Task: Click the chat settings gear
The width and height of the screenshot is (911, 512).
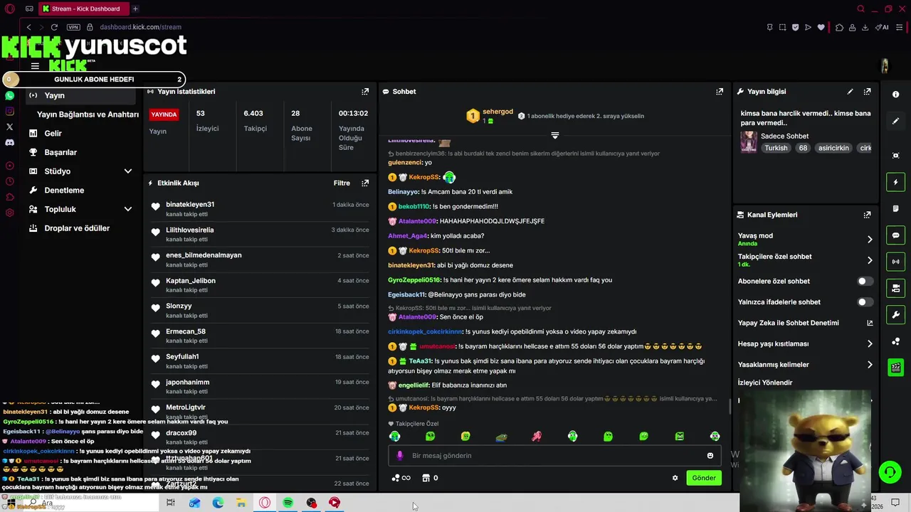Action: click(675, 478)
